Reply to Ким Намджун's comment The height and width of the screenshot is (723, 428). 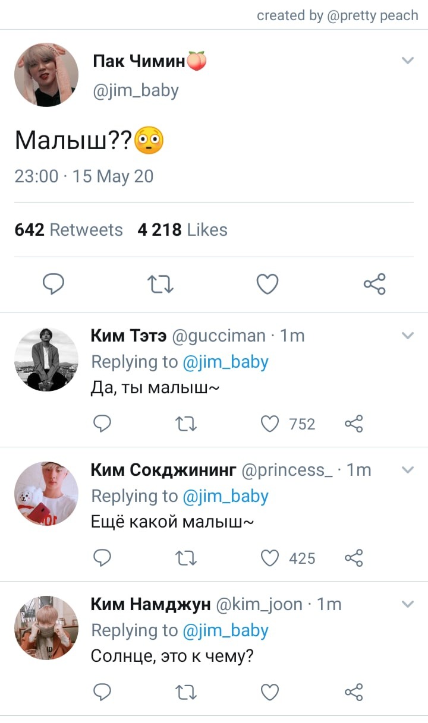pyautogui.click(x=103, y=692)
